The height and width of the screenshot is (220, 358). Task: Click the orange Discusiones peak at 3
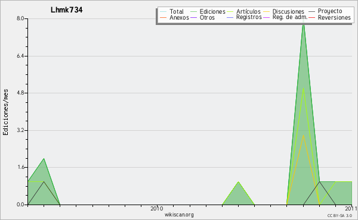(303, 135)
